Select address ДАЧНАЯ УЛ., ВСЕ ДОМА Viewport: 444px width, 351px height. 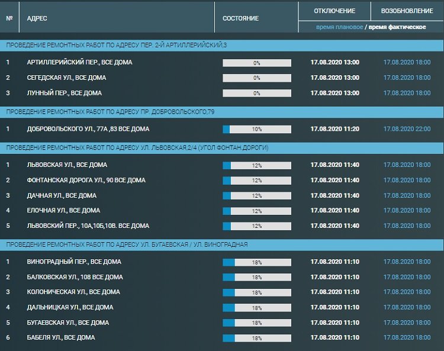pyautogui.click(x=62, y=195)
